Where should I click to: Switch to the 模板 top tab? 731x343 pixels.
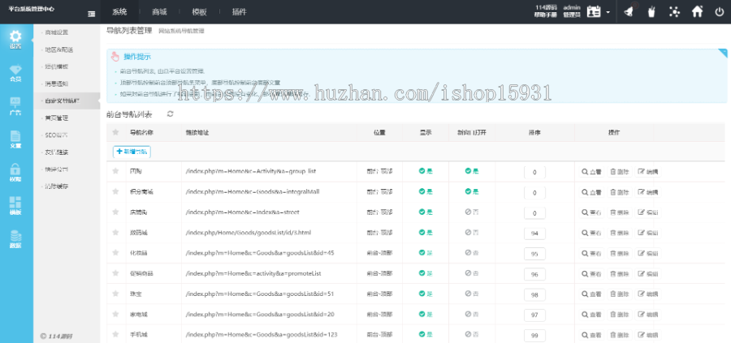(200, 12)
